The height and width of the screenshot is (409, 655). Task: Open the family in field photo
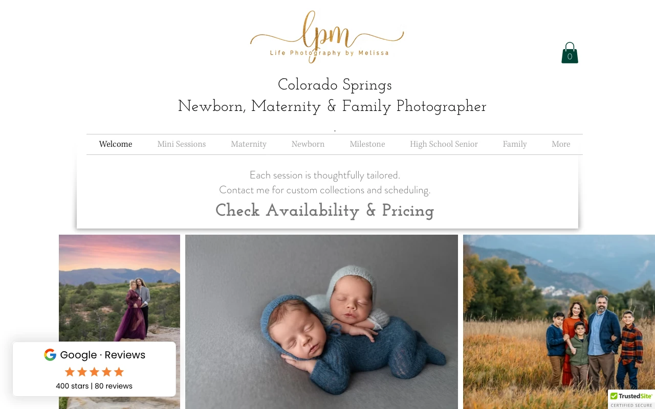(559, 322)
